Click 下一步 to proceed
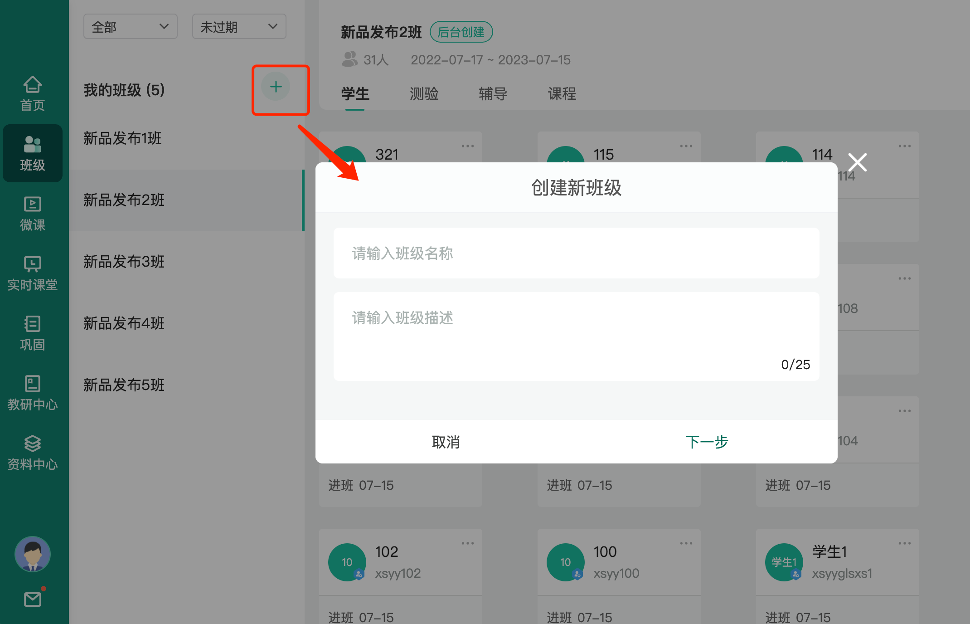970x624 pixels. [707, 442]
